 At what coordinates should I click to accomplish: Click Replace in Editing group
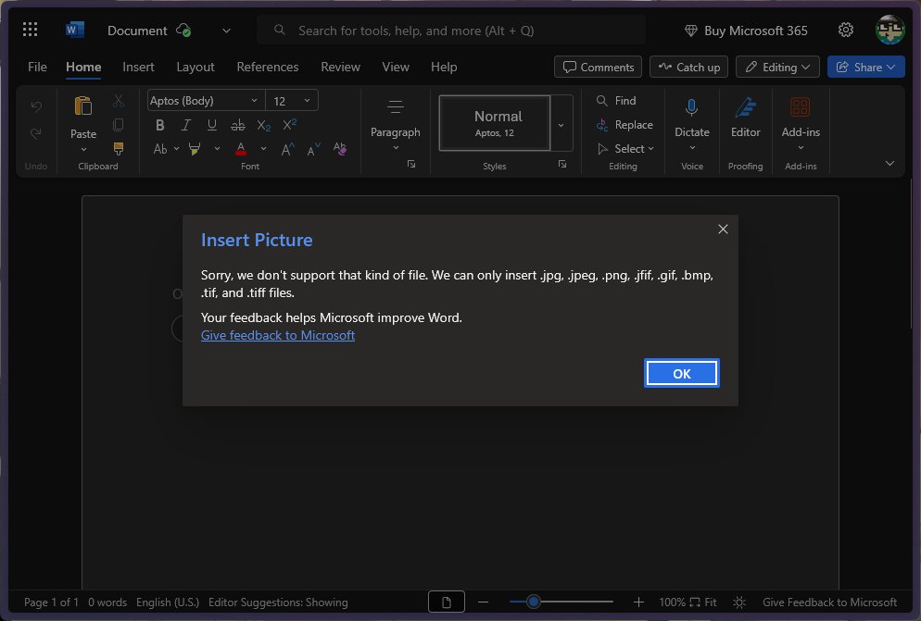pyautogui.click(x=625, y=124)
